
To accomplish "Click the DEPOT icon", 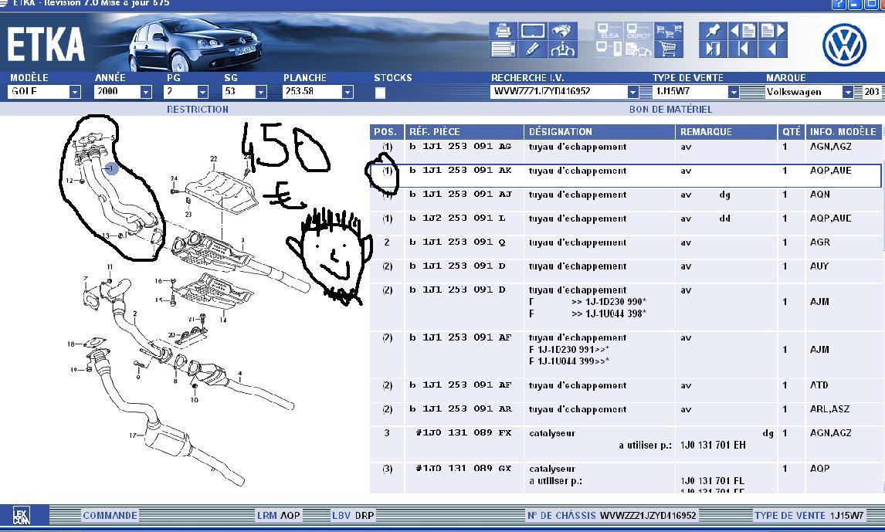I will pyautogui.click(x=639, y=30).
